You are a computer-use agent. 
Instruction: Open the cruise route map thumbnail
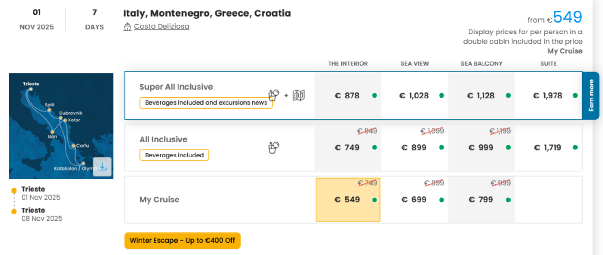pos(61,126)
